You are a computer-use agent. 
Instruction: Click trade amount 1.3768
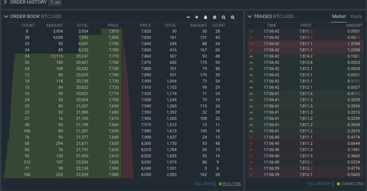pyautogui.click(x=354, y=44)
